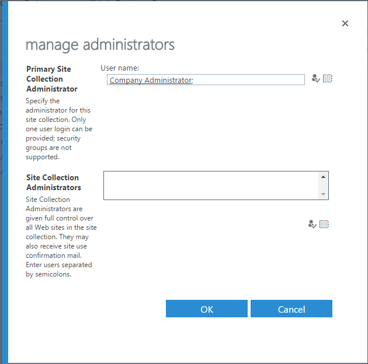This screenshot has width=368, height=364.
Task: Click empty space in User name field
Action: (x=251, y=80)
